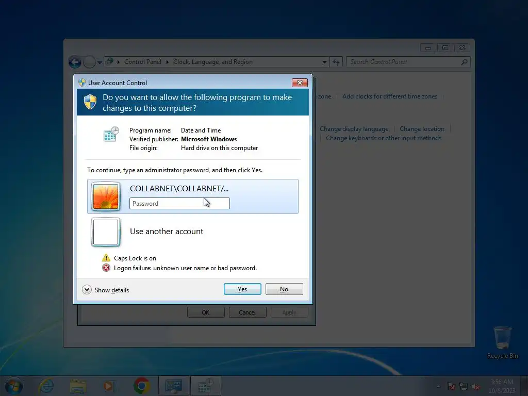Image resolution: width=528 pixels, height=396 pixels.
Task: Open Windows Media Player from taskbar
Action: click(108, 386)
